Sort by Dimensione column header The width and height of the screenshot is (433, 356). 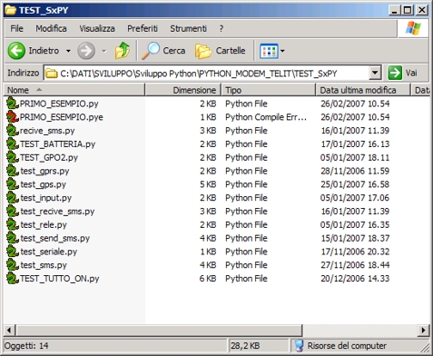[183, 90]
